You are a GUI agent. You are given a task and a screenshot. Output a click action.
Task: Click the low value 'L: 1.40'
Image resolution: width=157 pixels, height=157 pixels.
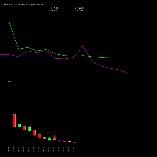(x=79, y=10)
